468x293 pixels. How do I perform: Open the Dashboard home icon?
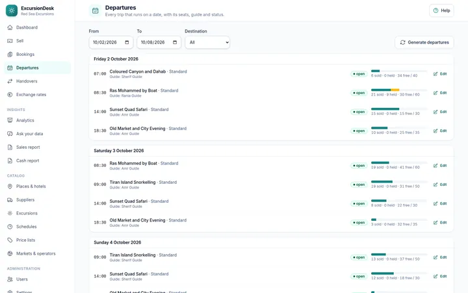point(10,27)
